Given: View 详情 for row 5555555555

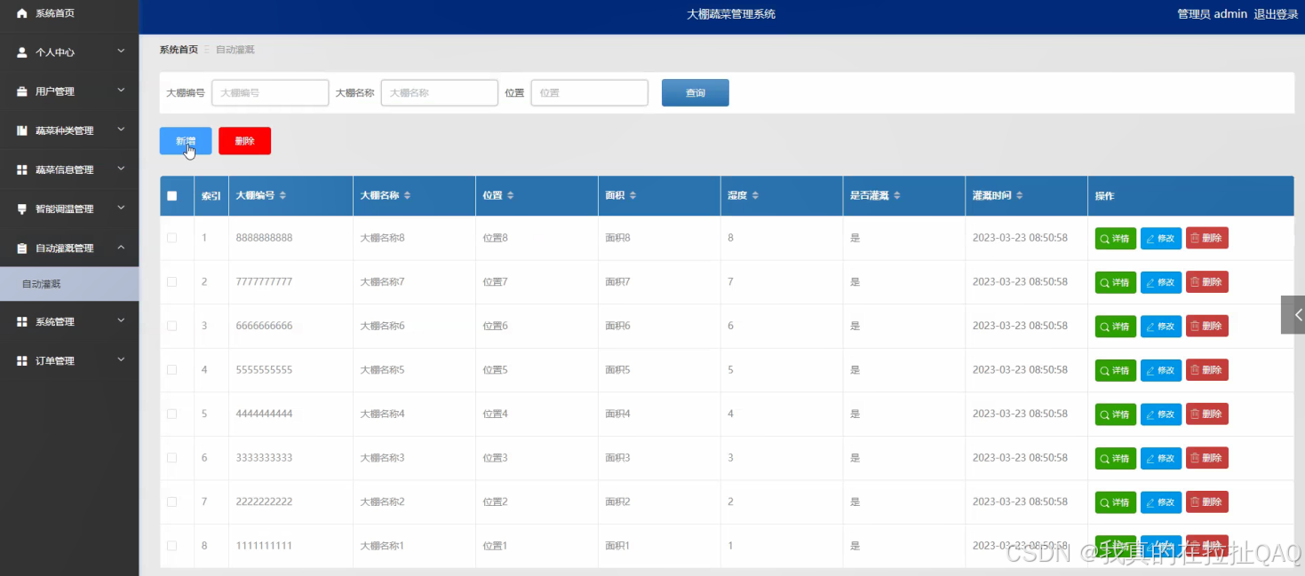Looking at the screenshot, I should 1116,370.
